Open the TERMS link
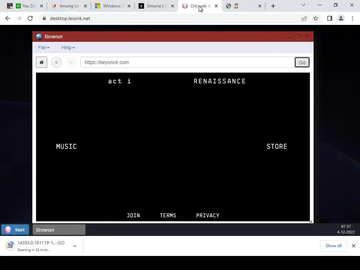The image size is (360, 270). 168,216
